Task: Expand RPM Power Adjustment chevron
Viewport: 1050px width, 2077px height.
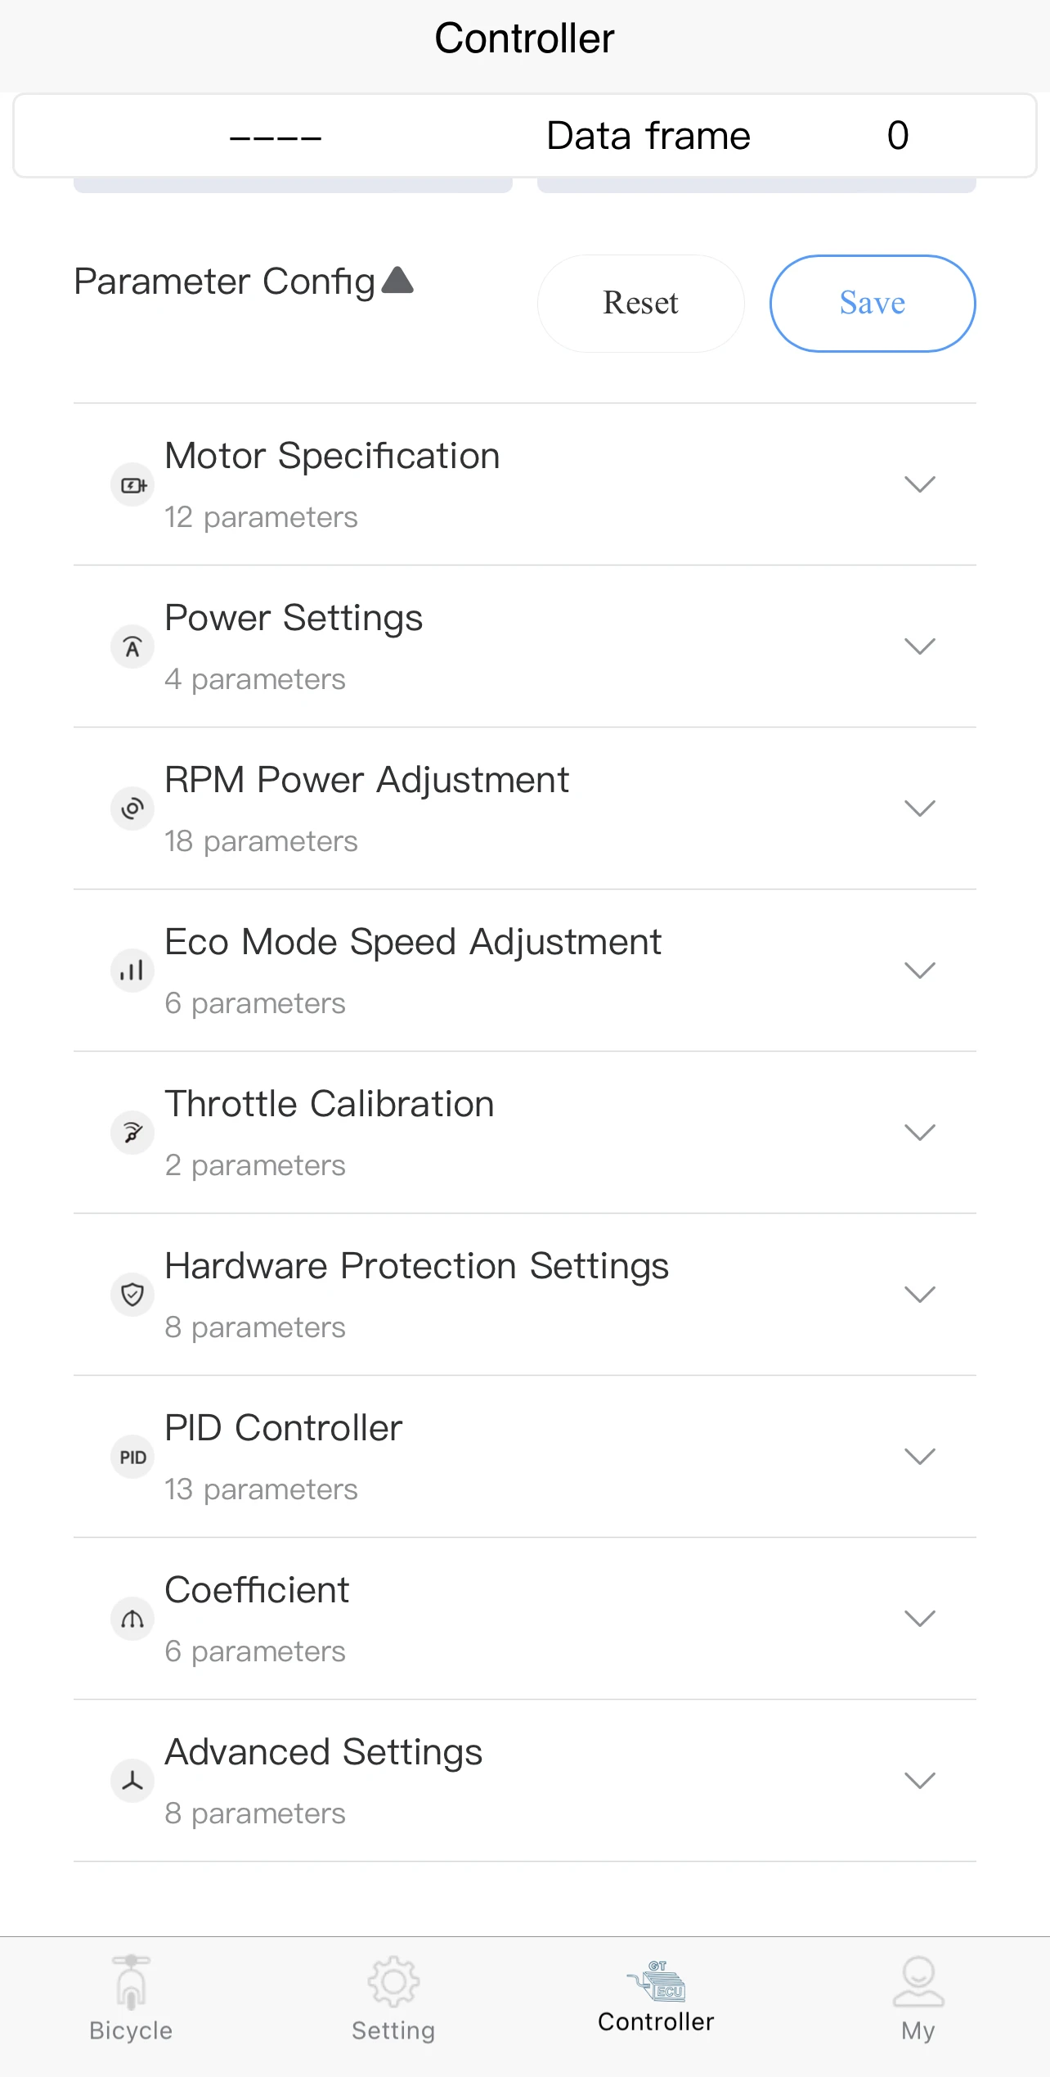Action: click(x=919, y=809)
